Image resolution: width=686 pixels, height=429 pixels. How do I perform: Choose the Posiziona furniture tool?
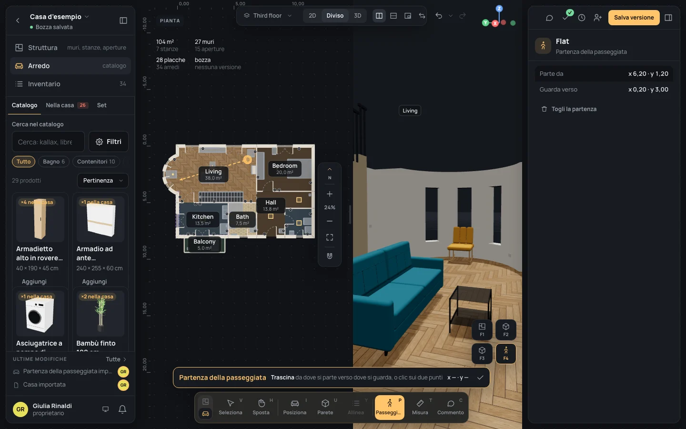[x=295, y=407]
